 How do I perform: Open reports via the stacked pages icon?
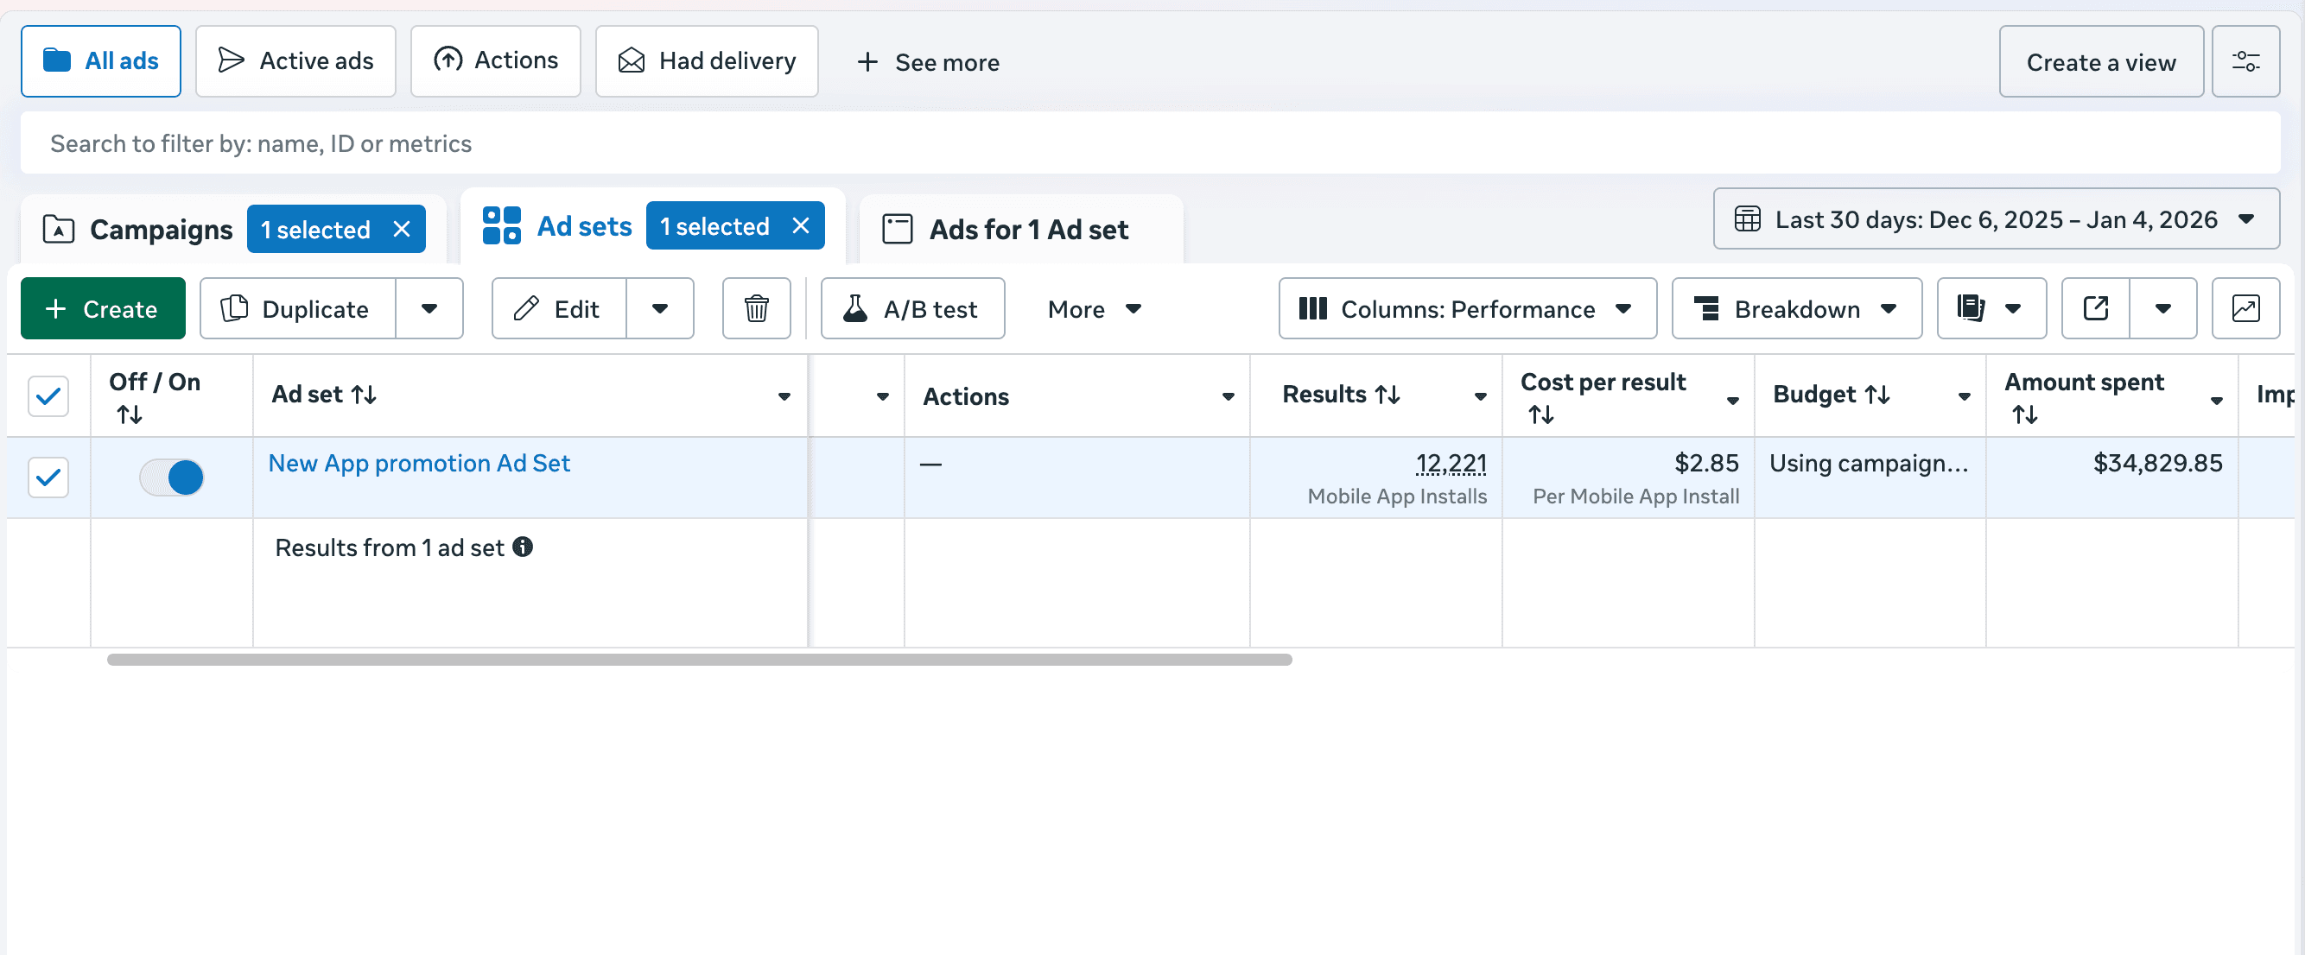coord(1972,308)
